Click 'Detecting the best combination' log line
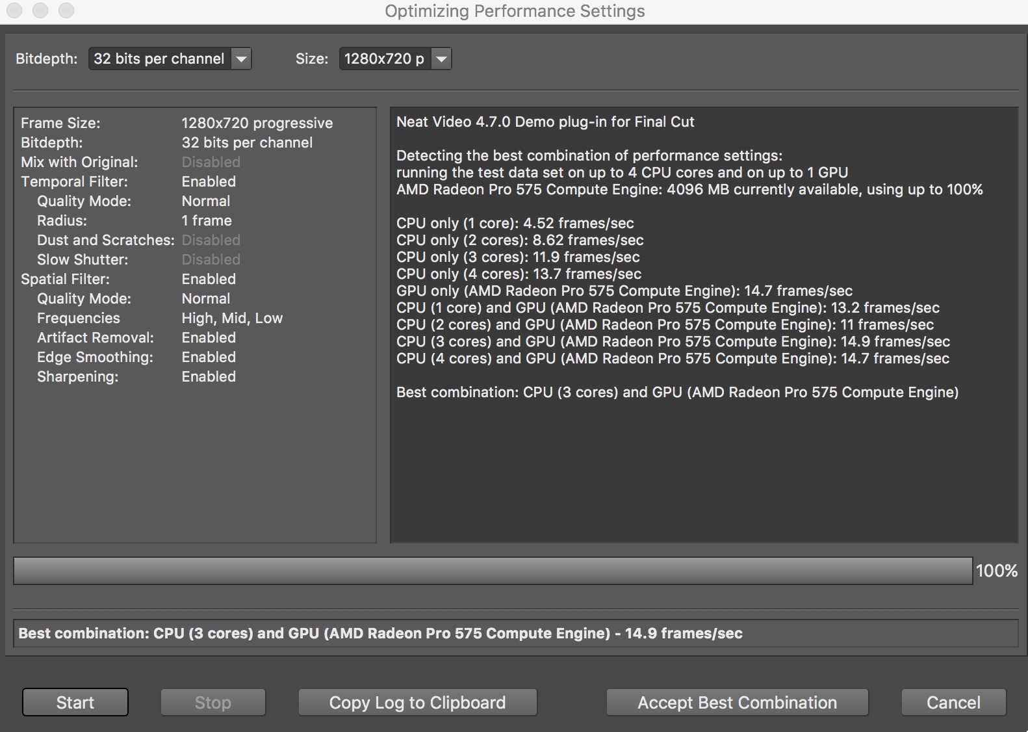Image resolution: width=1028 pixels, height=732 pixels. tap(589, 155)
